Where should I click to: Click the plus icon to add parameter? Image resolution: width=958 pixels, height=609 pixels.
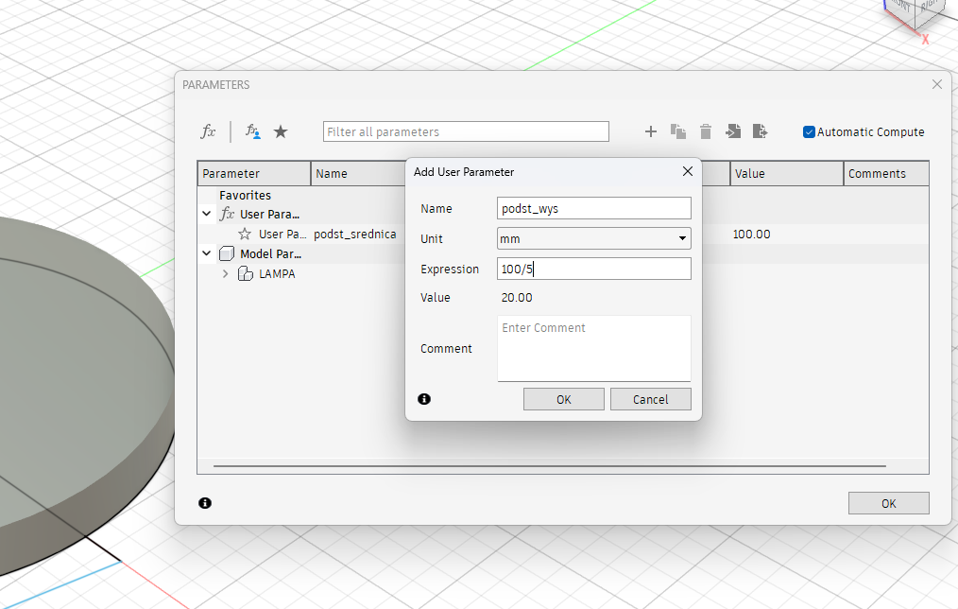650,132
